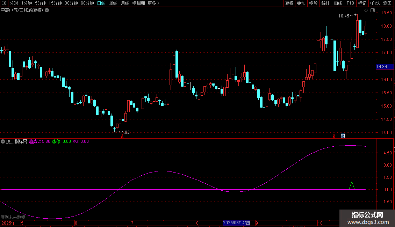Open the 更多 periods expander
Screen dimensions: 395x227
point(153,3)
